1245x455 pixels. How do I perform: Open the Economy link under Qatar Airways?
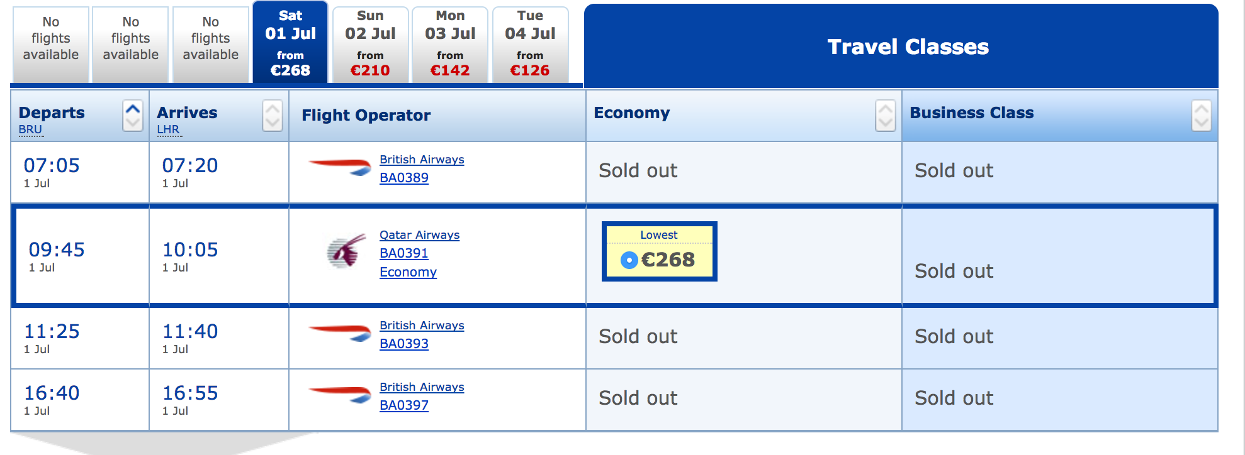pos(408,272)
